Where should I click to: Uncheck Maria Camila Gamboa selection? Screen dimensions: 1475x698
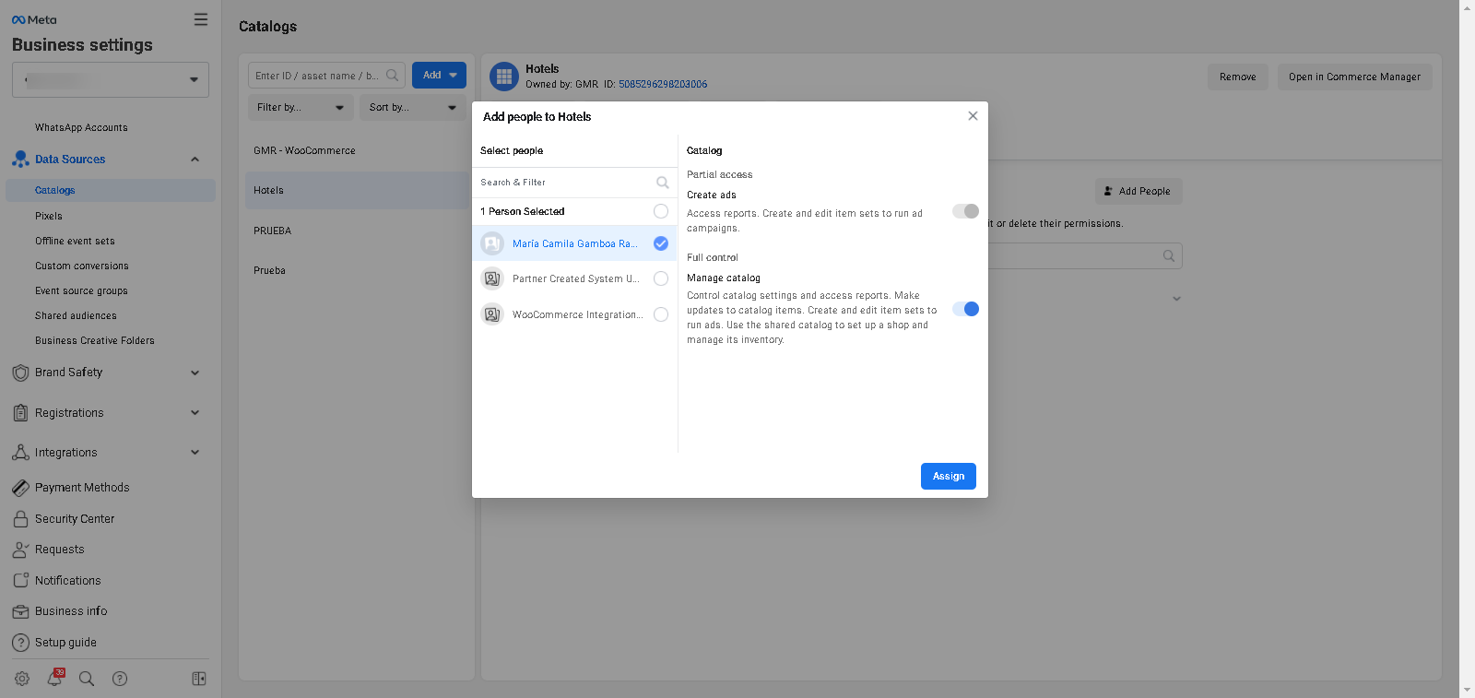(x=661, y=243)
